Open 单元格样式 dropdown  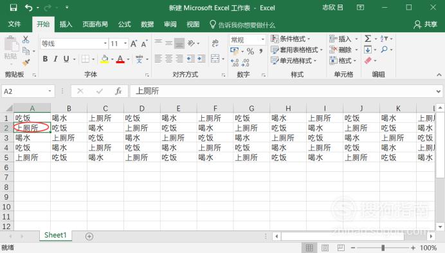[x=293, y=61]
